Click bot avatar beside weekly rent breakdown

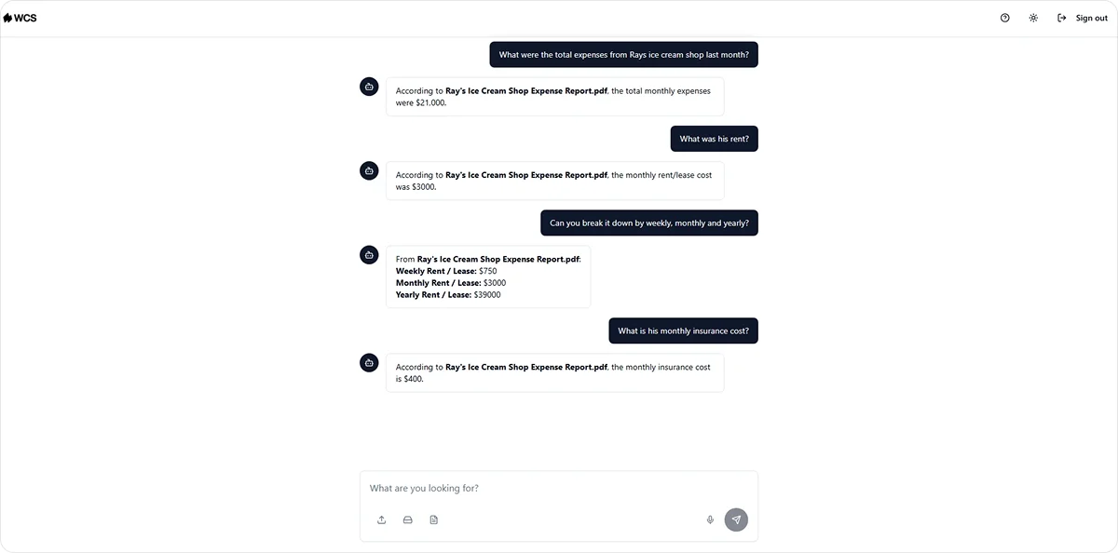point(369,254)
